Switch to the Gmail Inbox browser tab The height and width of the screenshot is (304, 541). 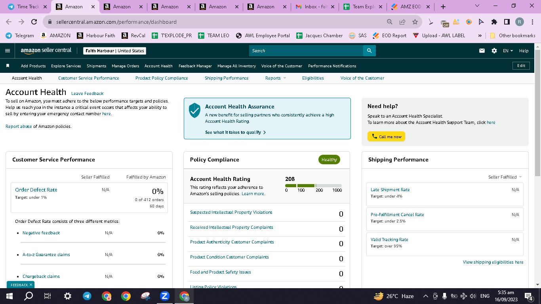[x=315, y=7]
